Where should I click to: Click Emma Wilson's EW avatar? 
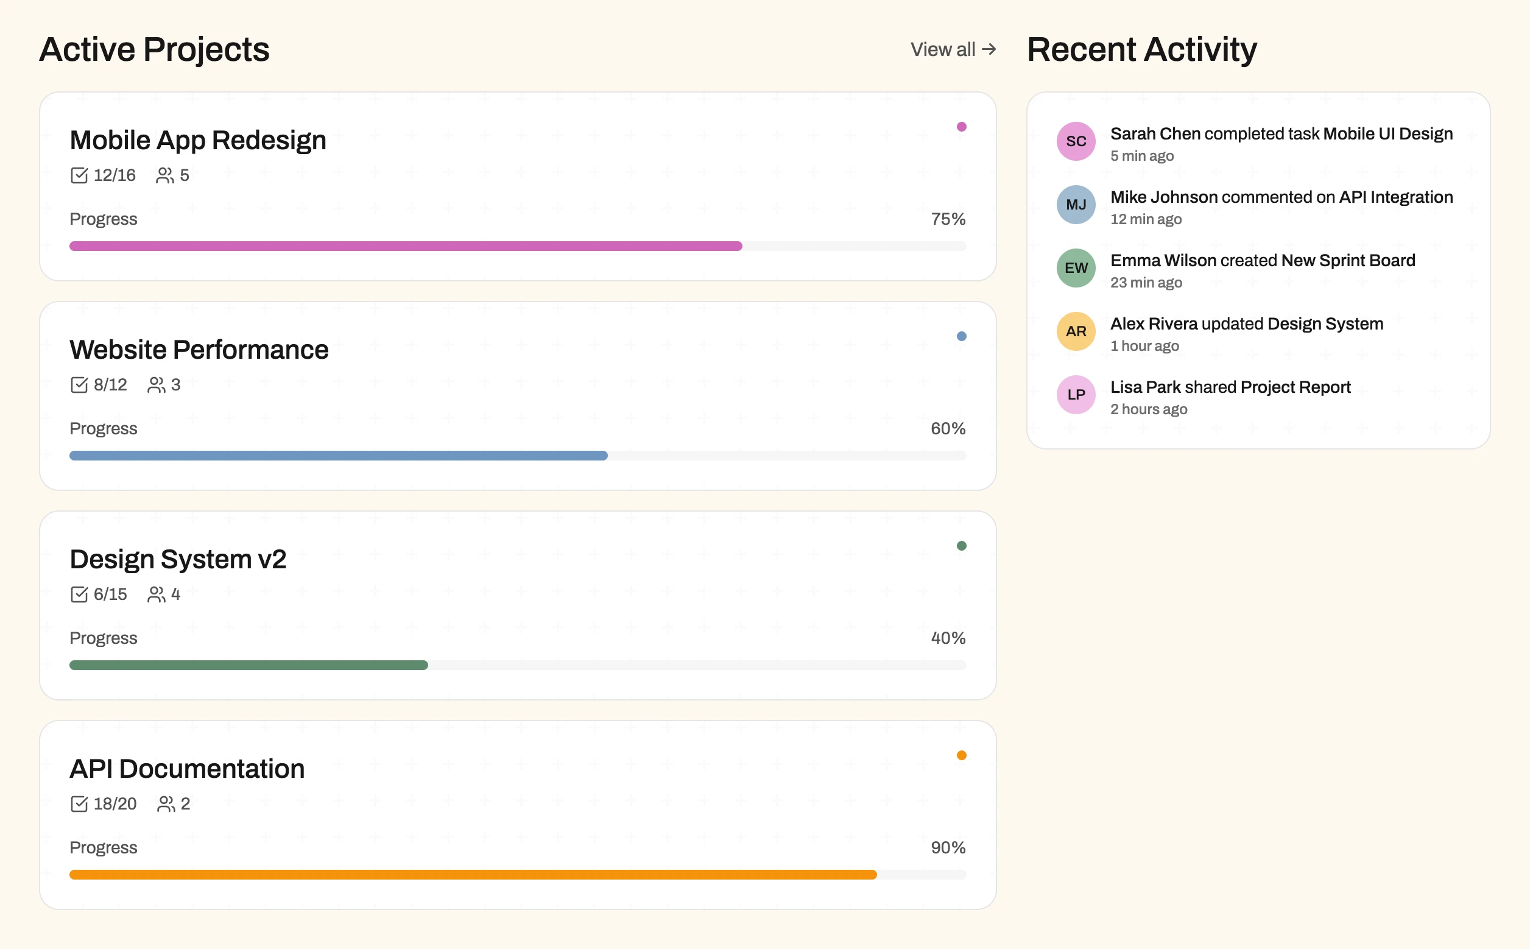tap(1076, 268)
